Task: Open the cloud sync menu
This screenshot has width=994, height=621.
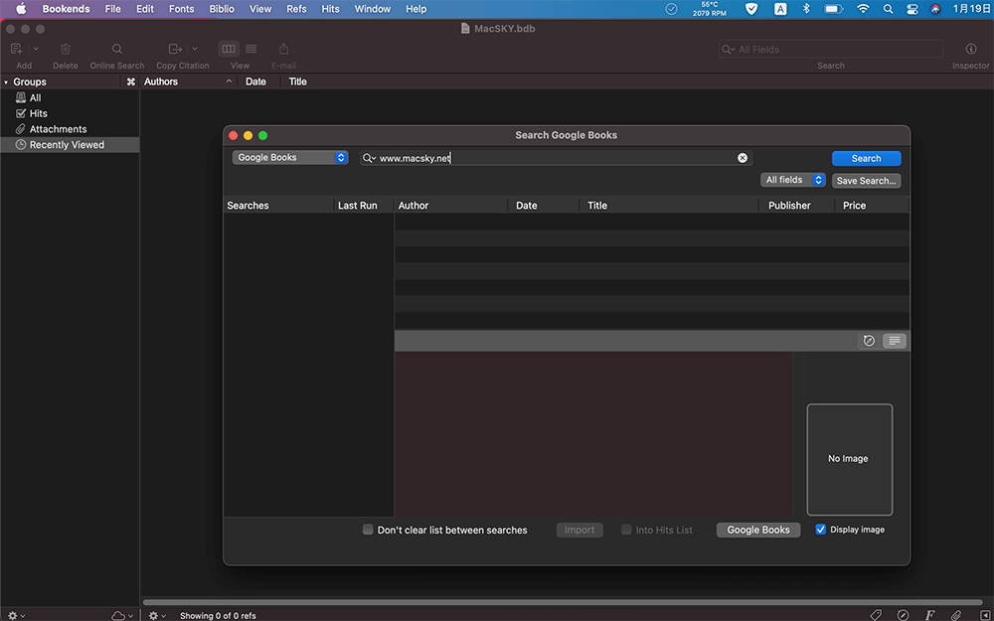Action: (122, 615)
